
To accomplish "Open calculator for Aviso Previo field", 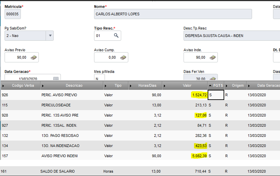I will coord(33,58).
